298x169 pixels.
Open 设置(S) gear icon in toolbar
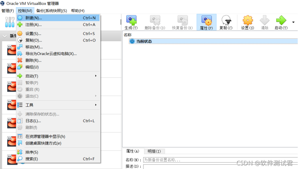click(x=248, y=20)
